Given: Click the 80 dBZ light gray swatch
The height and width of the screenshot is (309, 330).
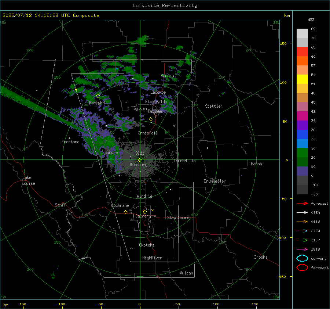Looking at the screenshot, I should tap(302, 33).
